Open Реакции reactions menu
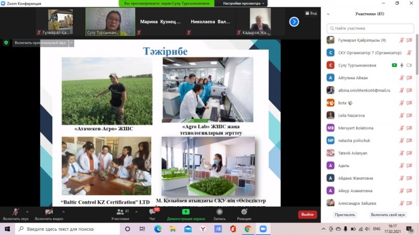 (244, 215)
